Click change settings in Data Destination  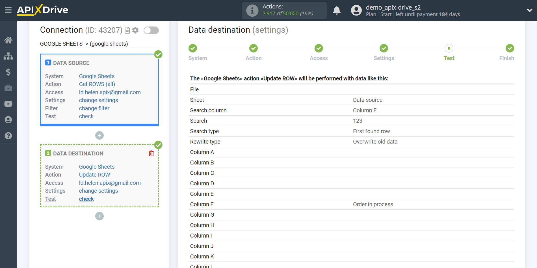98,191
